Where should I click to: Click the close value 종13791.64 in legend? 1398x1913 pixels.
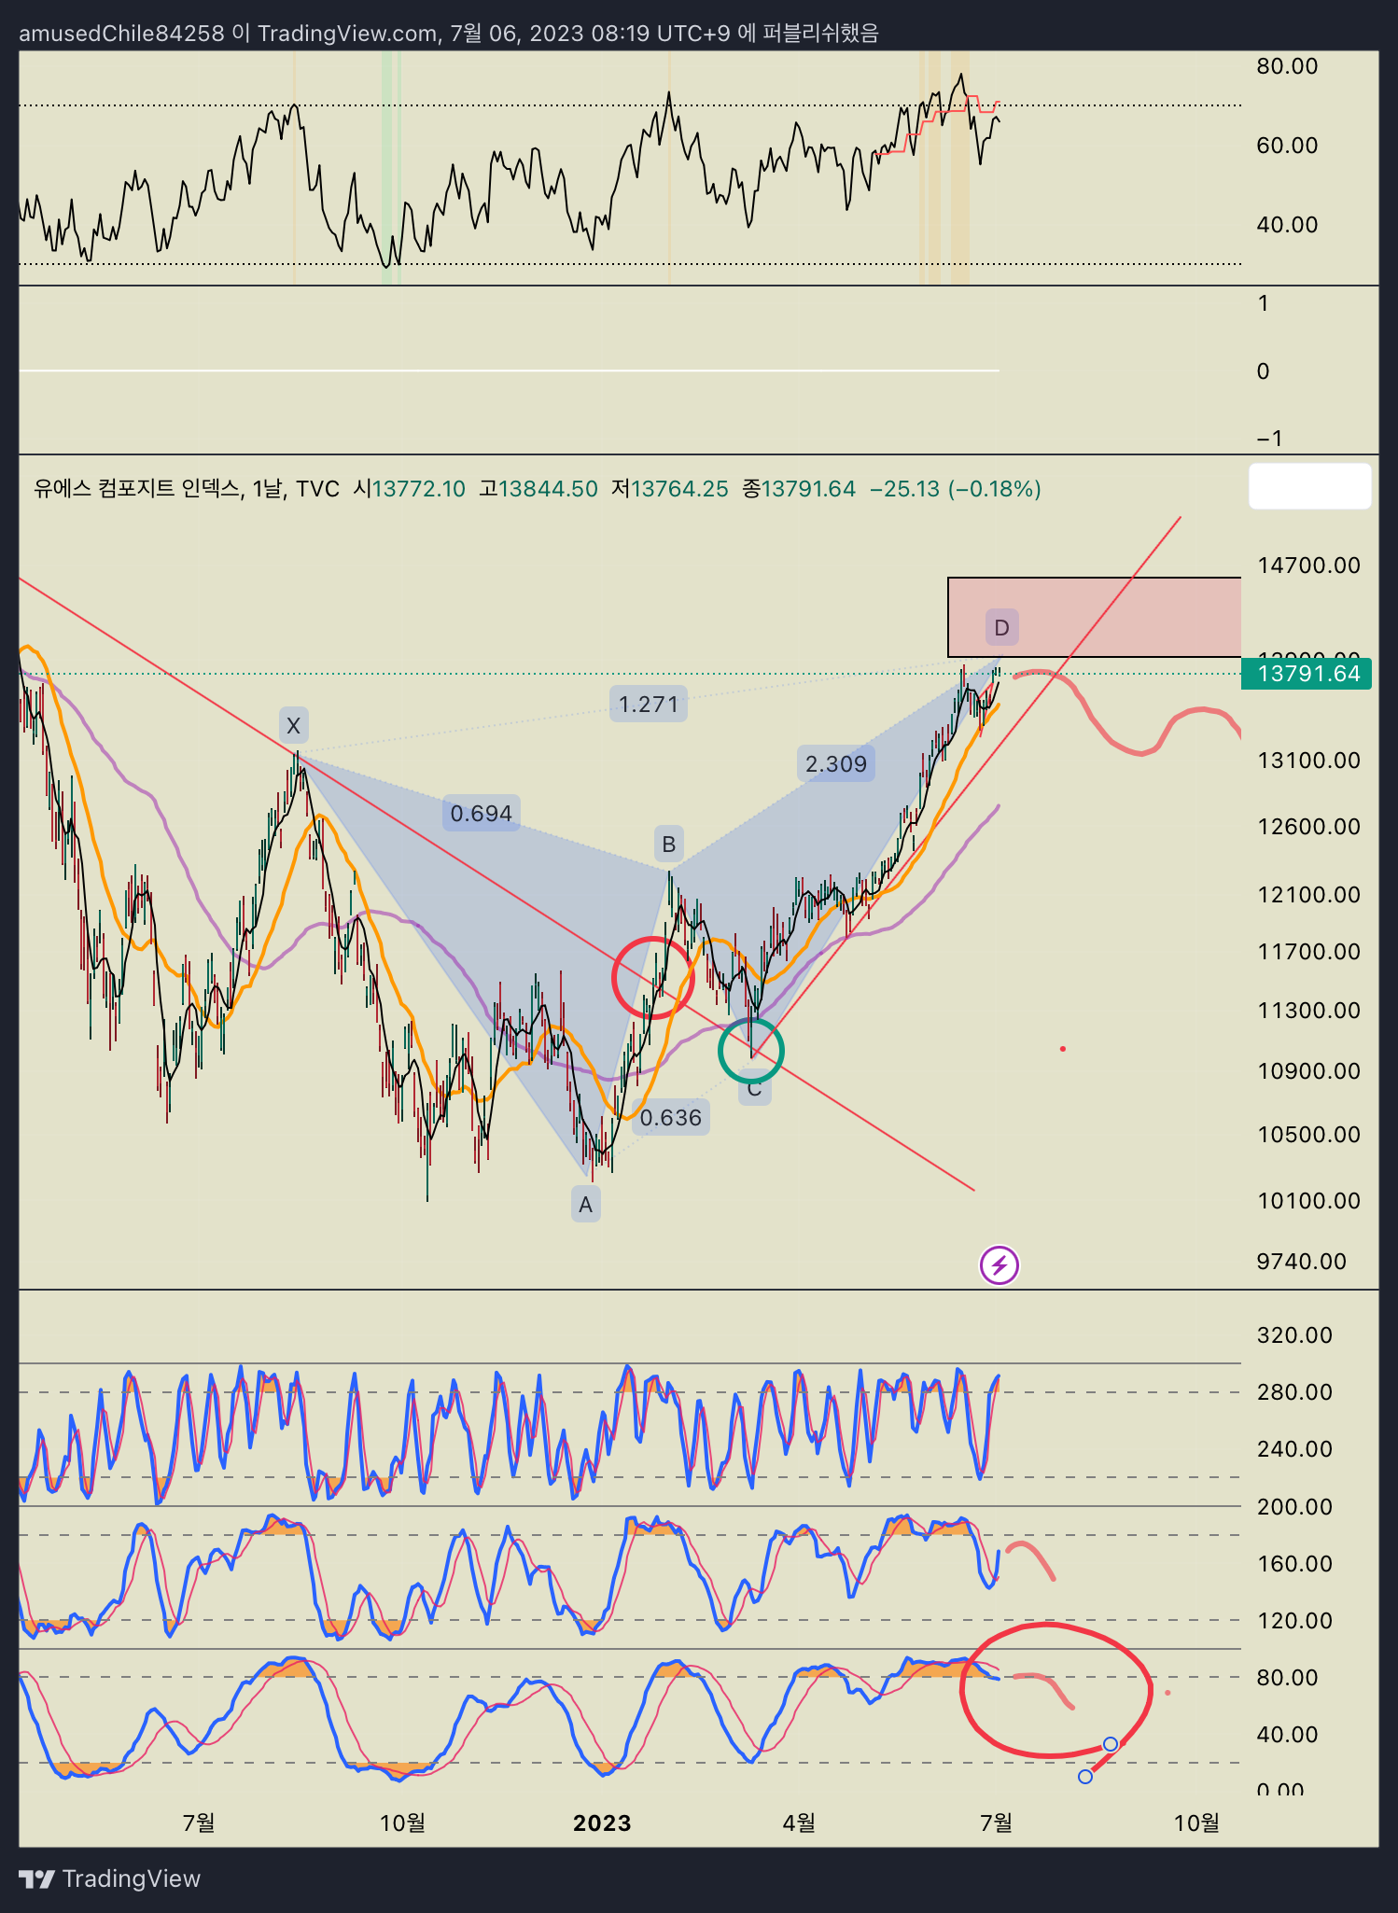799,489
